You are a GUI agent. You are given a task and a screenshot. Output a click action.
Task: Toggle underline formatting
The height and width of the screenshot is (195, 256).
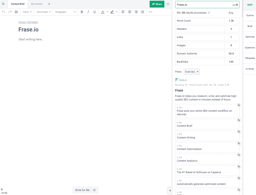point(94,12)
